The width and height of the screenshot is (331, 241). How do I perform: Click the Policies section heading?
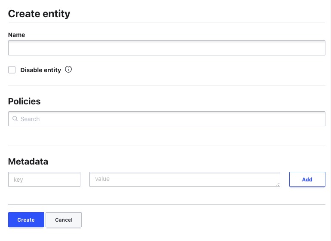click(x=25, y=101)
